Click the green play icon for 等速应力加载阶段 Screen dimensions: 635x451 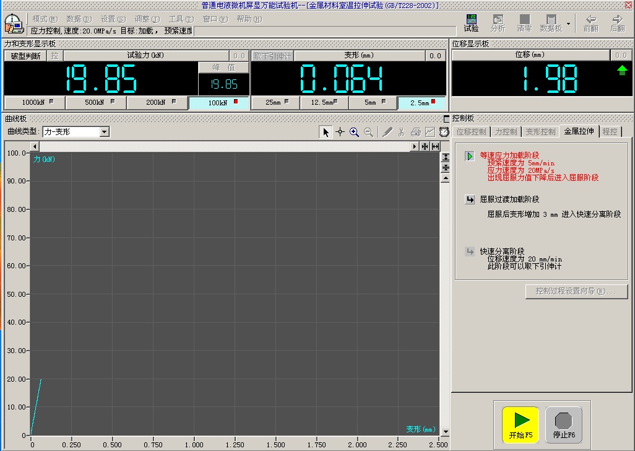(470, 156)
